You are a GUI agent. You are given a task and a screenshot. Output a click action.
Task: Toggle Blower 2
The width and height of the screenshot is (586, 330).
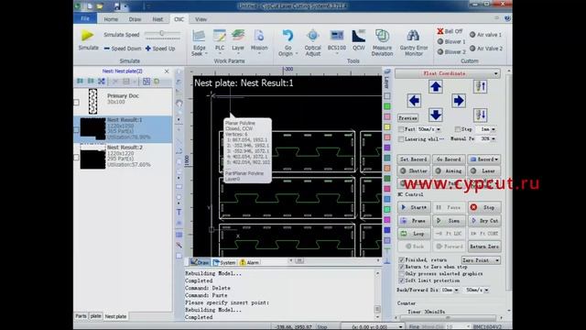tap(451, 51)
